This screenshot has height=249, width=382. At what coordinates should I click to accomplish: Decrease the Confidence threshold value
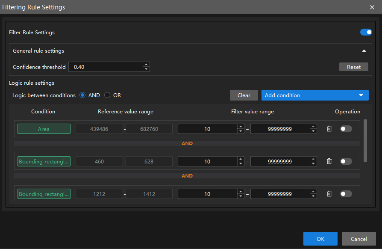click(x=146, y=69)
